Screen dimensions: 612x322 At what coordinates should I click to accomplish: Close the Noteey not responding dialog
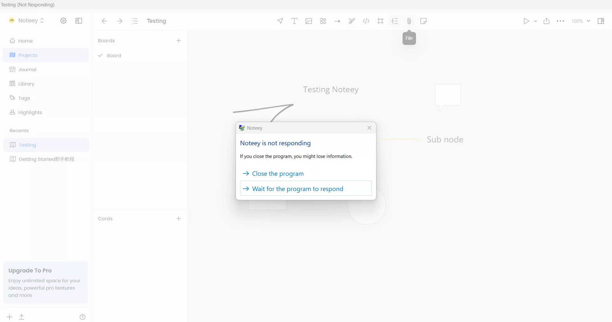click(369, 128)
